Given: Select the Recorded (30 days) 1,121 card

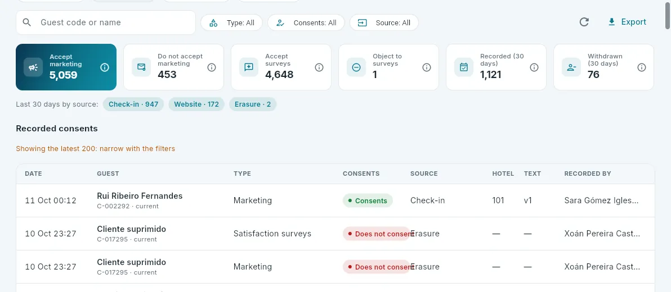Looking at the screenshot, I should 496,67.
